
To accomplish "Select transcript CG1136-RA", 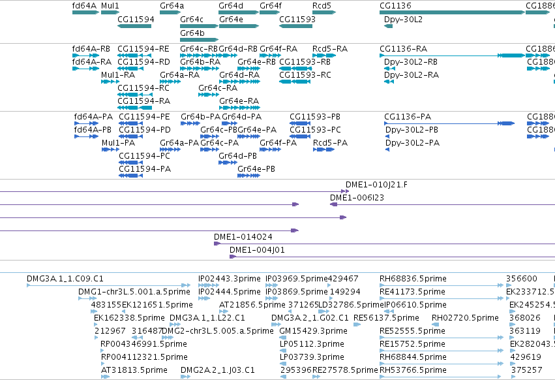I will [404, 48].
